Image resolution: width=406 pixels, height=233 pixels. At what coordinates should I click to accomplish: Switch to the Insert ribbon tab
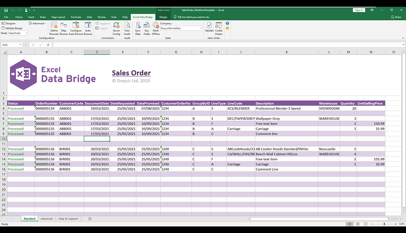pos(31,17)
